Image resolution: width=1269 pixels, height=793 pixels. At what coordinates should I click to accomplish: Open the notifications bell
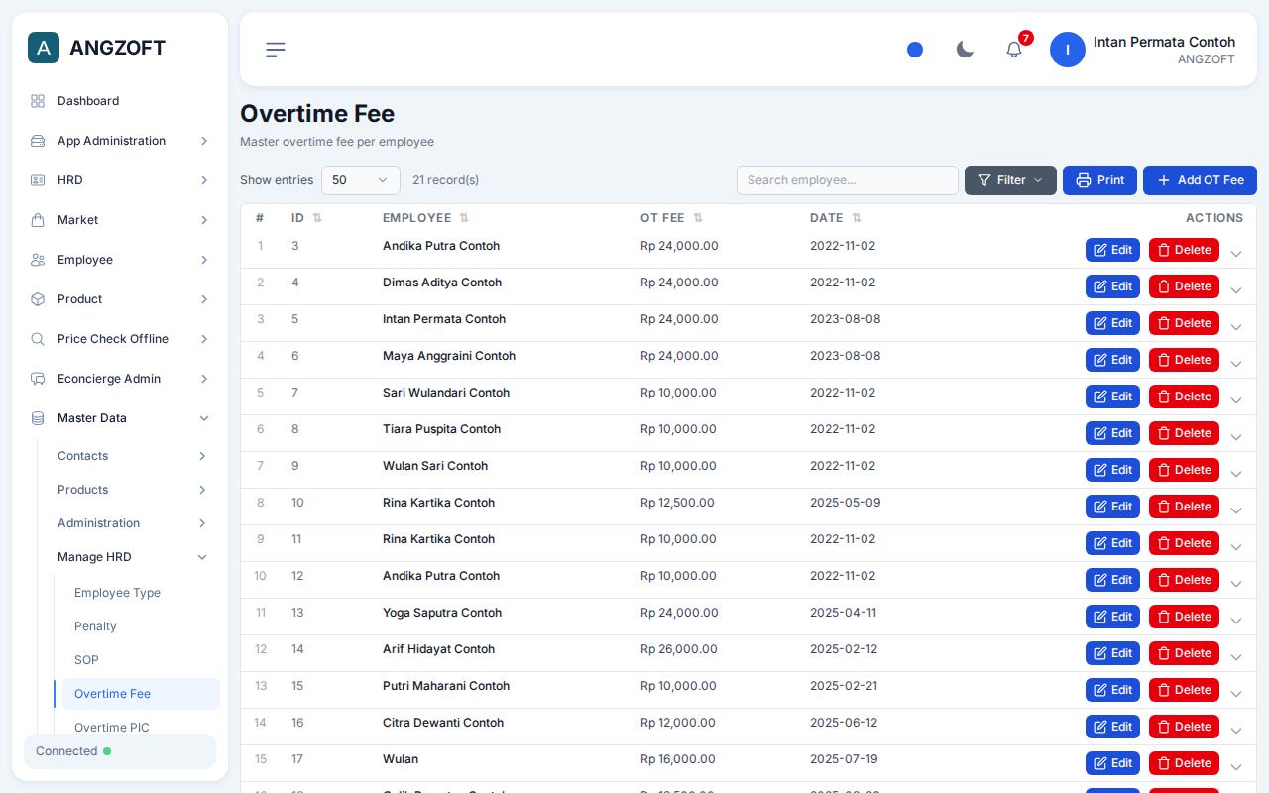tap(1014, 50)
